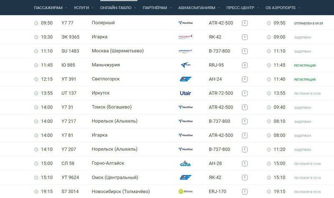This screenshot has width=334, height=198.
Task: Click the Utair logo on the Иркутск row
Action: click(185, 93)
